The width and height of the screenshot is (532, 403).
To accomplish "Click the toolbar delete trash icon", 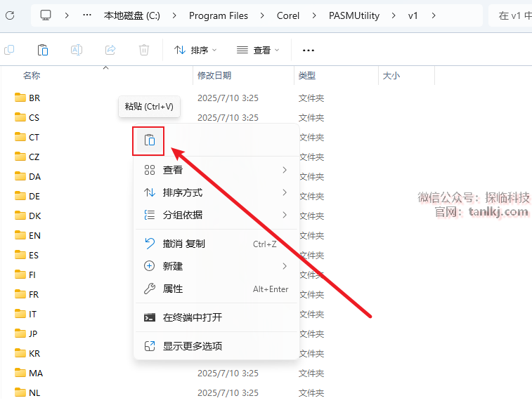I will [x=144, y=50].
